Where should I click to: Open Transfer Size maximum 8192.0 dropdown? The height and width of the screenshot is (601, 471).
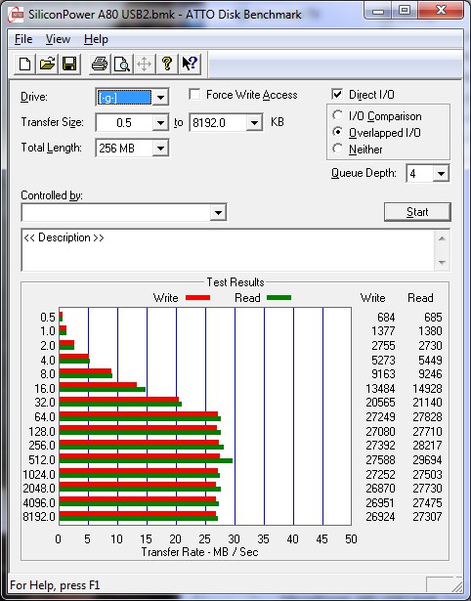pos(254,123)
